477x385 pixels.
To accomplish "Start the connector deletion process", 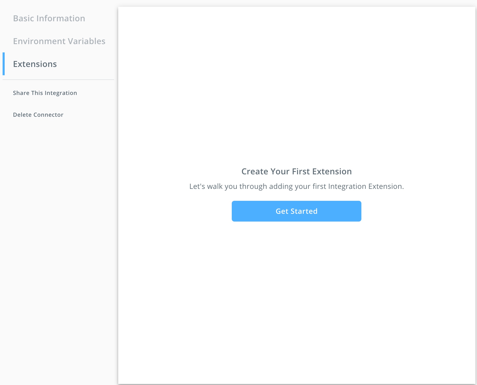I will tap(38, 114).
